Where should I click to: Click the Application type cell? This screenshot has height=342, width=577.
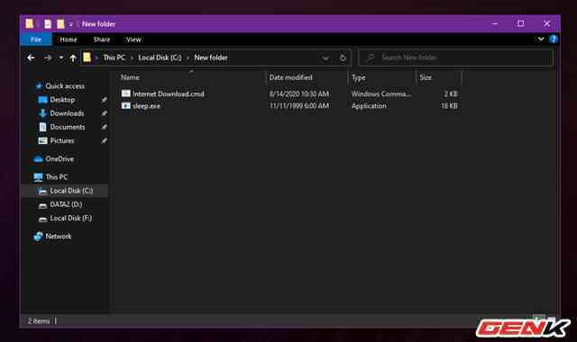pyautogui.click(x=369, y=106)
